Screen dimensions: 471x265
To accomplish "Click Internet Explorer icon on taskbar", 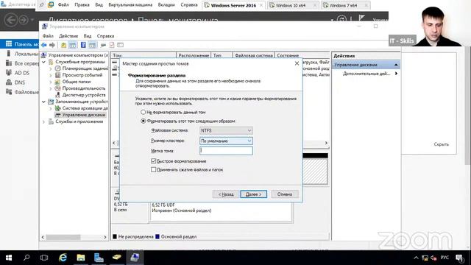I will click(x=63, y=258).
